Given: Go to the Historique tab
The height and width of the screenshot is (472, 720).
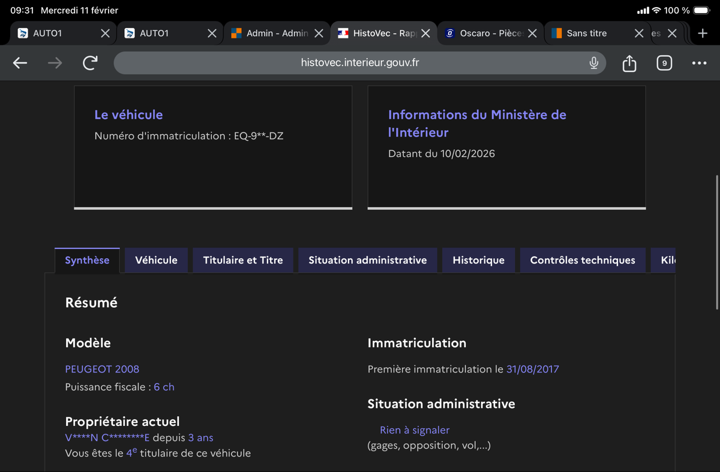Looking at the screenshot, I should [478, 260].
